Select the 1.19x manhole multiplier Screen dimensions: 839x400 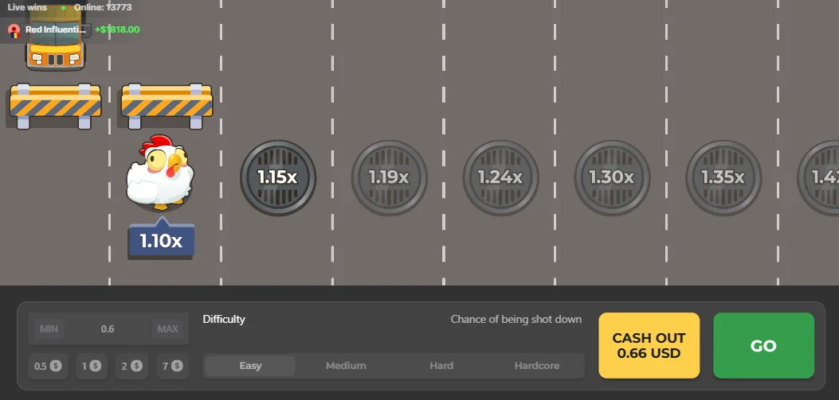click(389, 178)
